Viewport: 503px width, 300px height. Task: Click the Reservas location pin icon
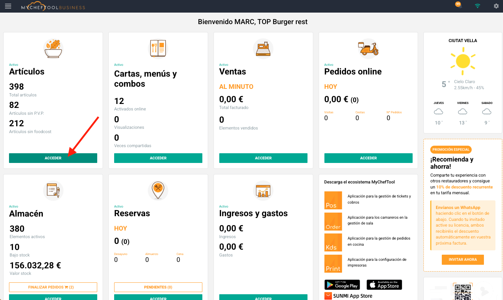[x=158, y=190]
